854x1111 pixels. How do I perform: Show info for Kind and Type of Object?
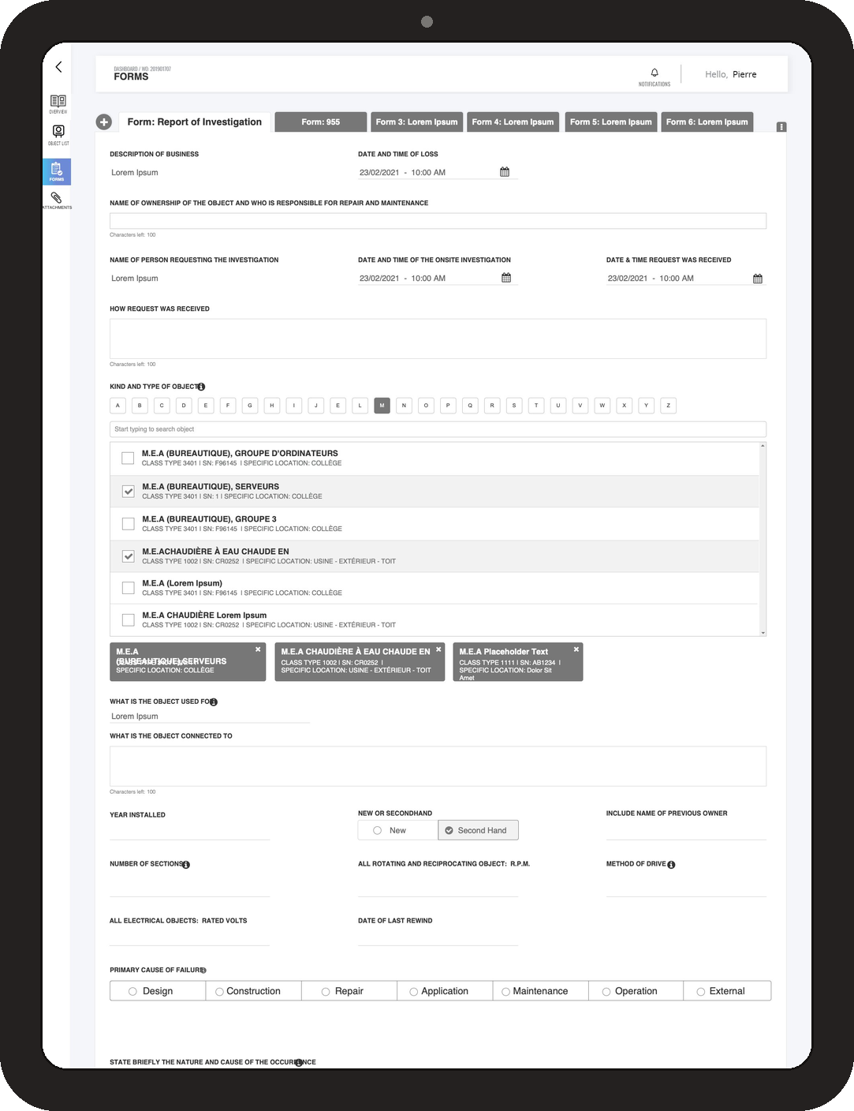(201, 387)
